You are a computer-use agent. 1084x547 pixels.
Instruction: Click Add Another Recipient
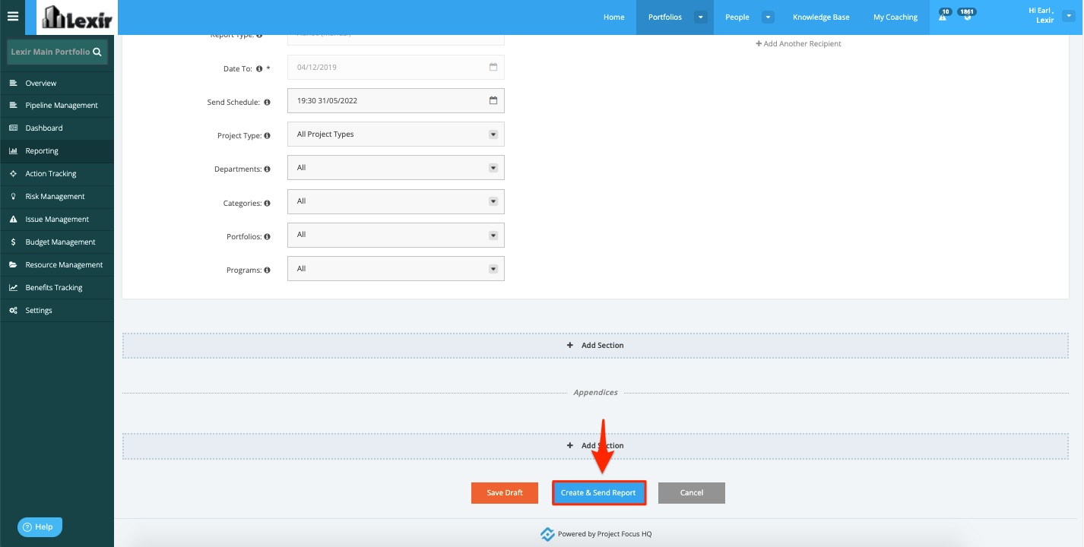click(798, 44)
